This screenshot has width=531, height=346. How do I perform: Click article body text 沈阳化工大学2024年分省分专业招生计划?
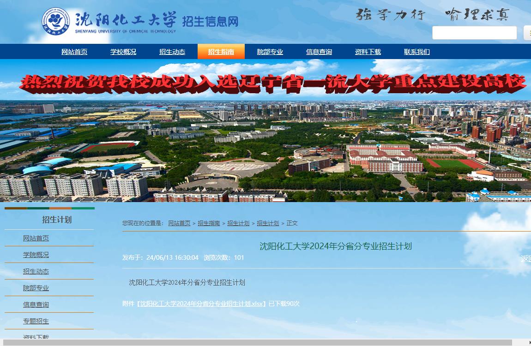pyautogui.click(x=187, y=282)
